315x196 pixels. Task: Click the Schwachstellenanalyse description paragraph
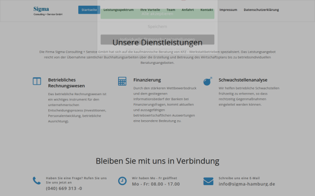pyautogui.click(x=249, y=96)
